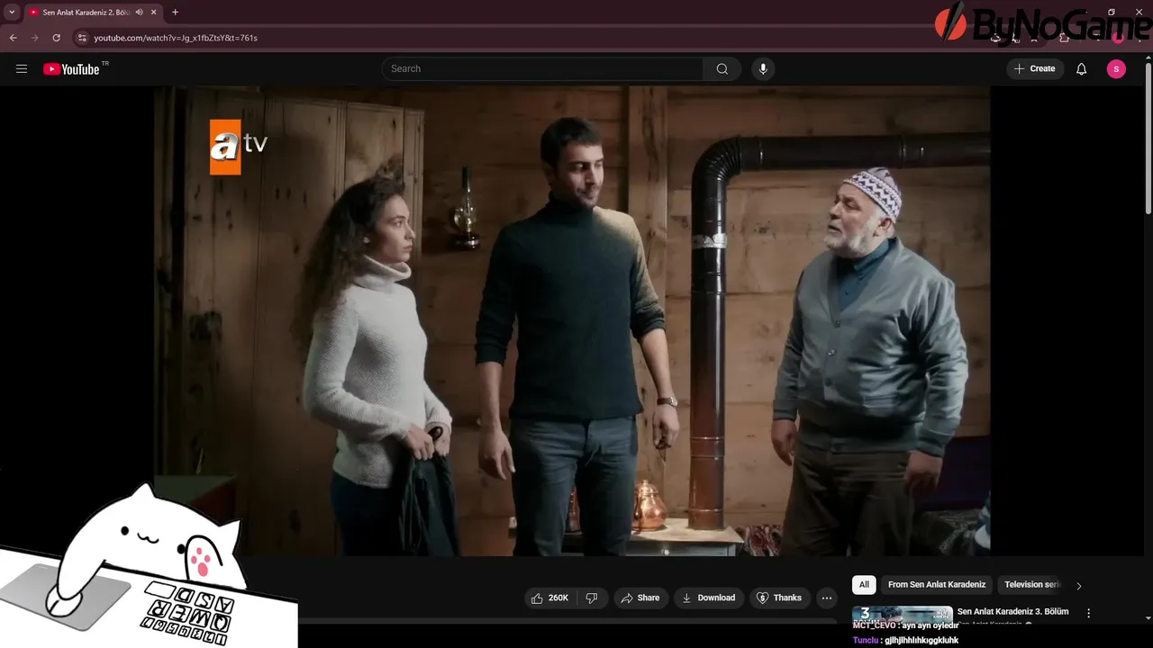Open a new browser tab
Image resolution: width=1153 pixels, height=648 pixels.
point(175,12)
